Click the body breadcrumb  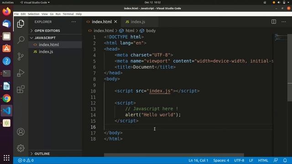(151, 31)
